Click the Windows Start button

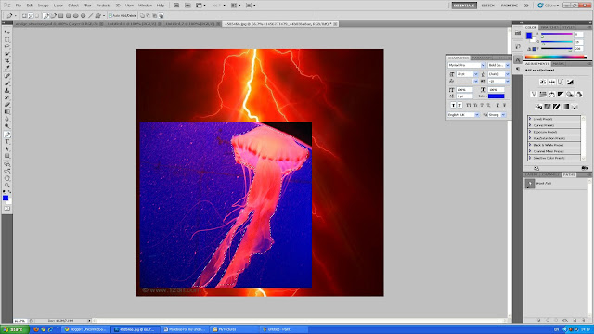(15, 329)
